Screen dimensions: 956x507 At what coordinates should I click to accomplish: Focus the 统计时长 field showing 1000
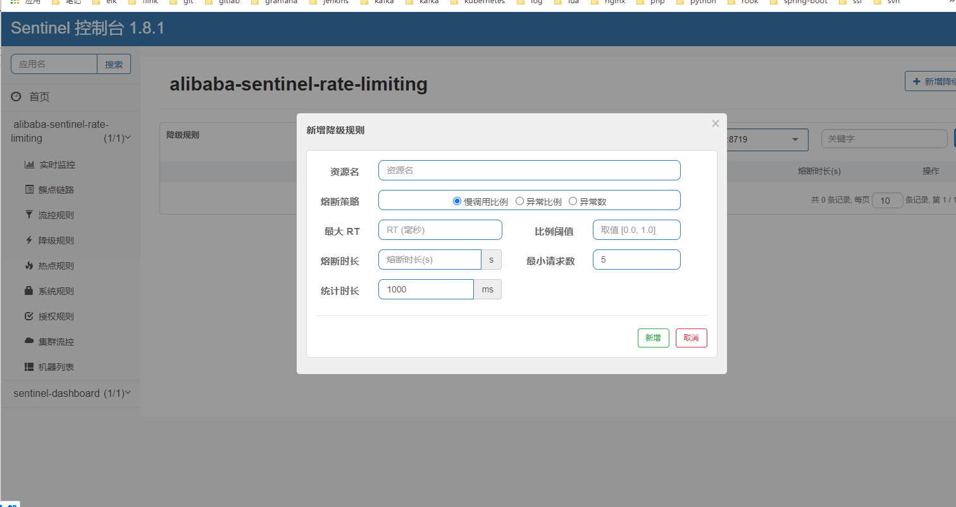point(426,289)
